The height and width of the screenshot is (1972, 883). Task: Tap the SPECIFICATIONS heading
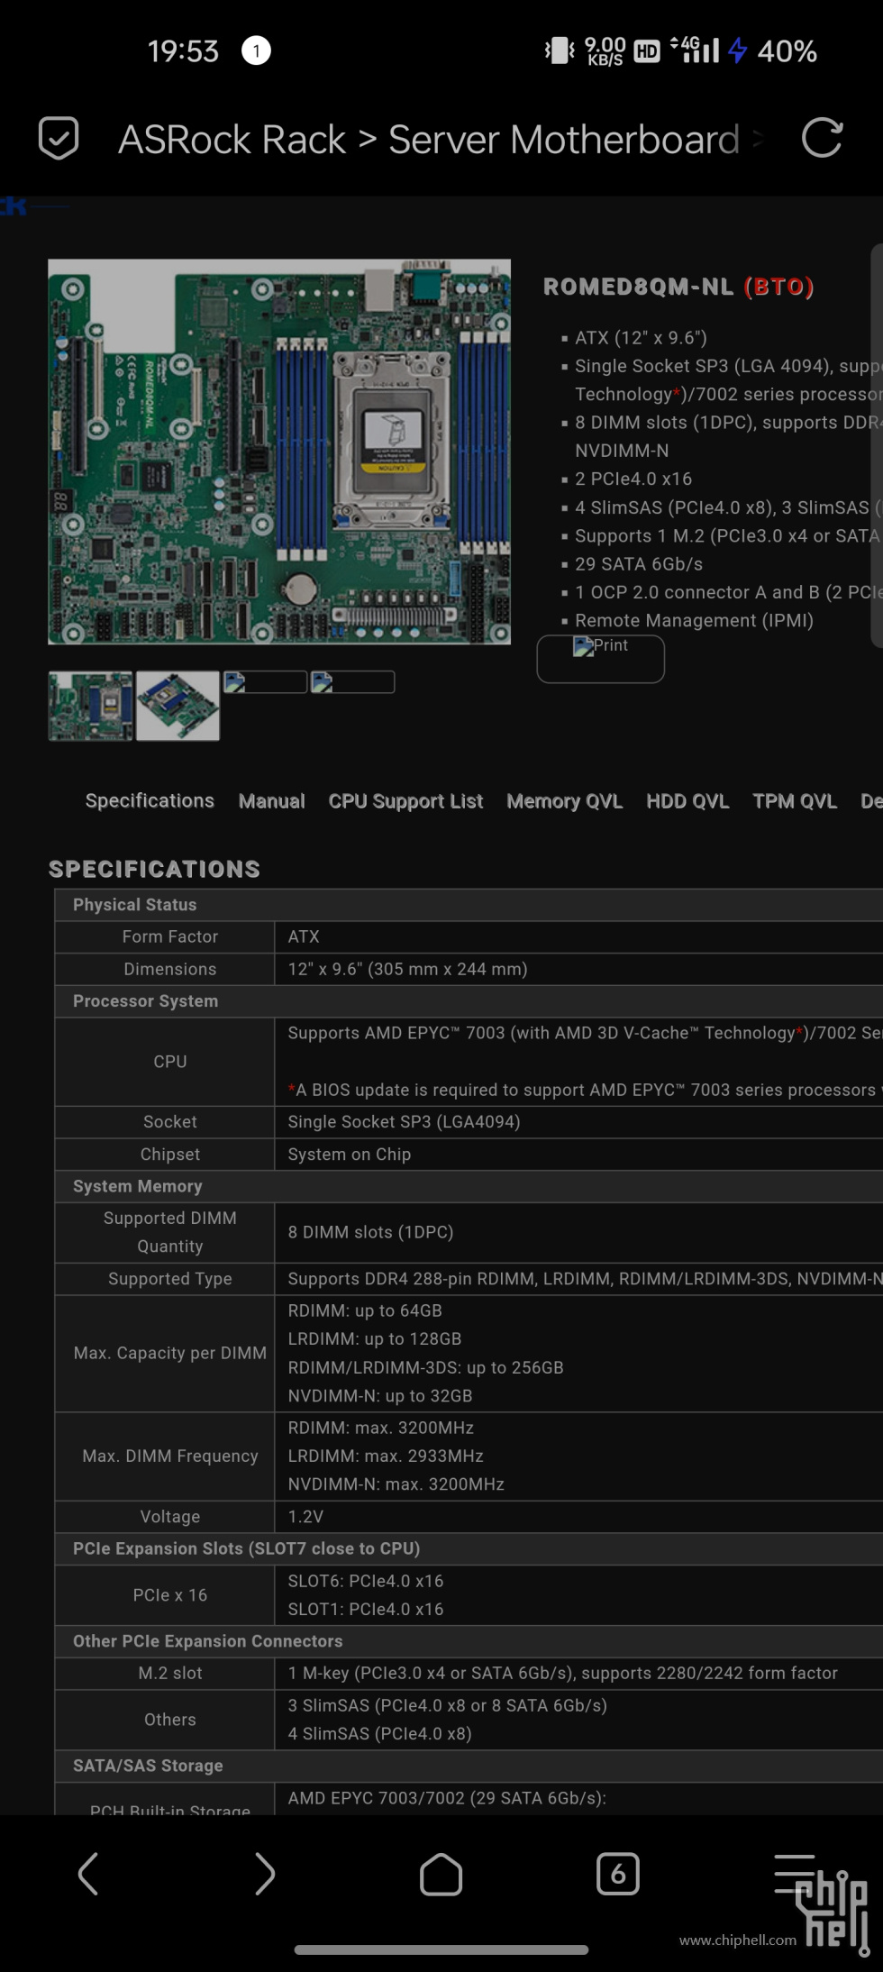coord(154,869)
